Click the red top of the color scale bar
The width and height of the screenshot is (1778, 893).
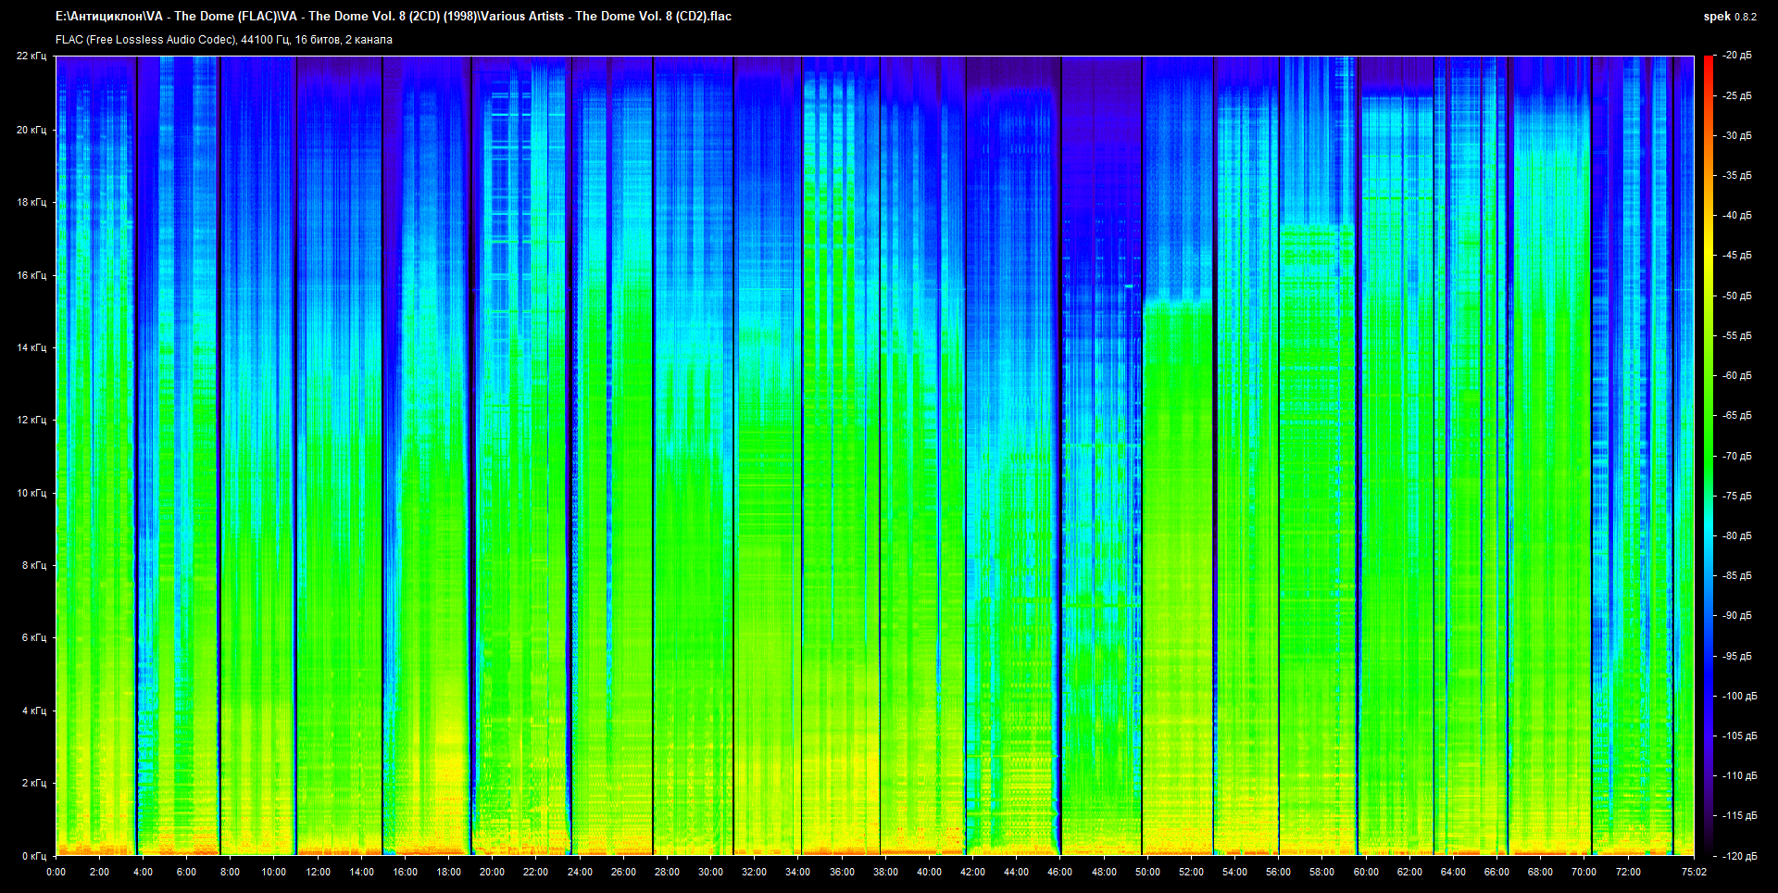(x=1708, y=61)
